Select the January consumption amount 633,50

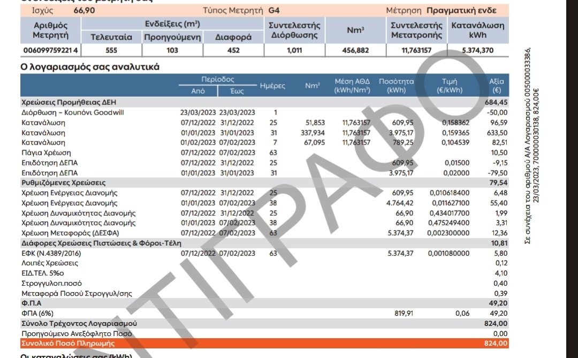(497, 133)
